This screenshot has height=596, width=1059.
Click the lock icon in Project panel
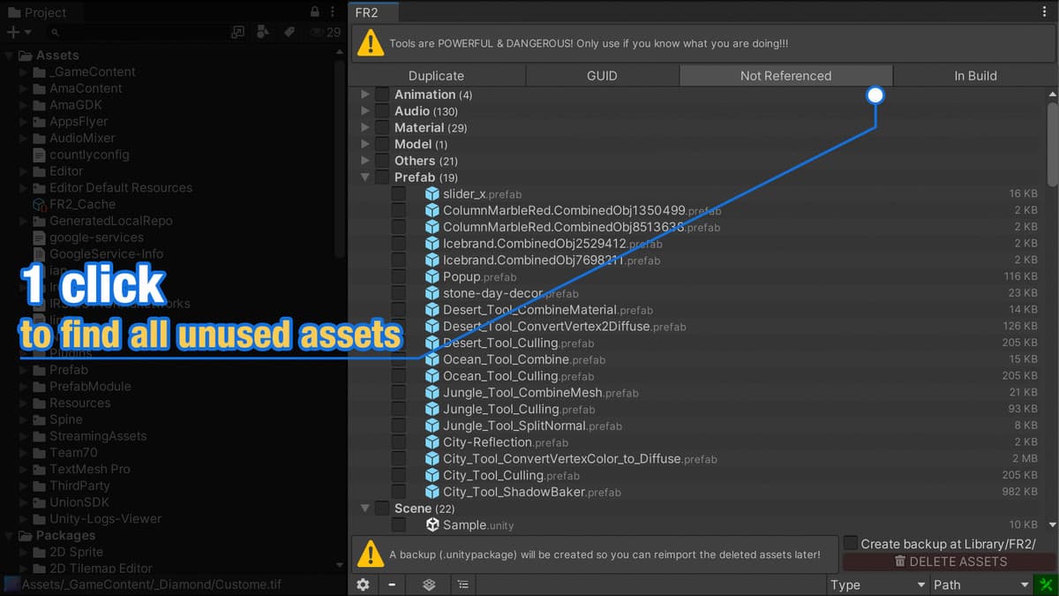[315, 12]
